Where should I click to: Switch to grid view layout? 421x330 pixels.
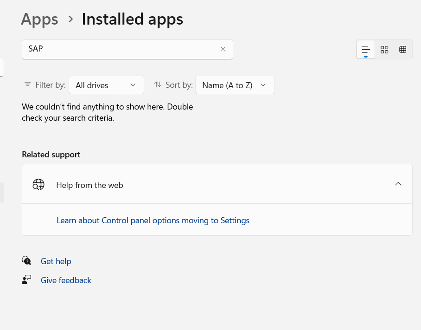pos(384,50)
